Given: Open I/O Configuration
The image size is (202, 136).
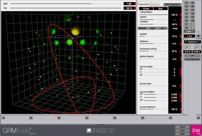Looking at the screenshot, I should [192, 59].
